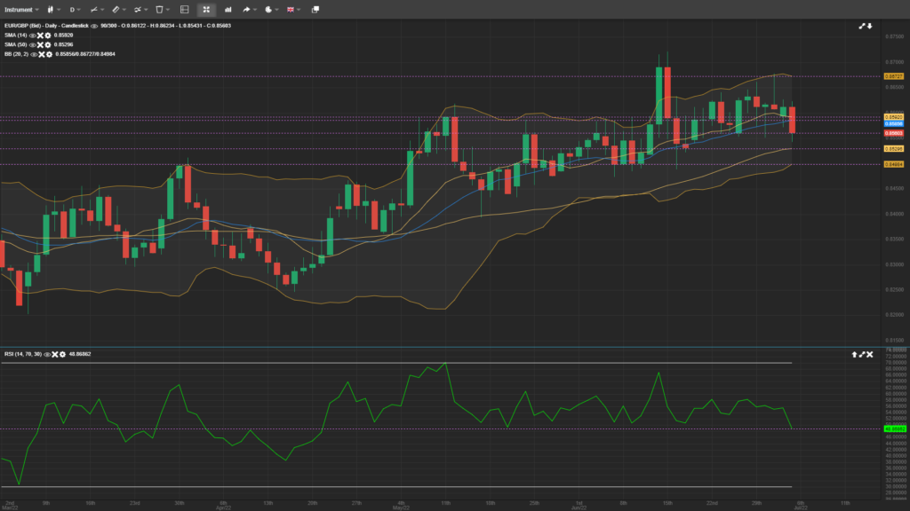Open the UK flag language menu
This screenshot has width=910, height=511.
point(291,9)
